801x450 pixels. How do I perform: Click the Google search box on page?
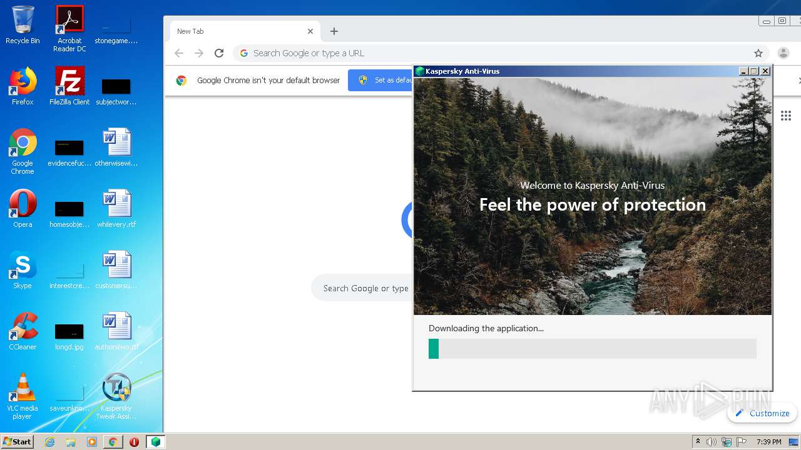pyautogui.click(x=362, y=288)
